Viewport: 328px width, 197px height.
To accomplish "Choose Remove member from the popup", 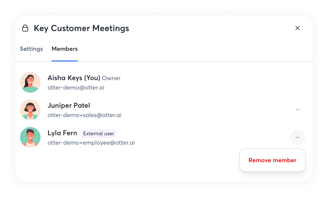I will tap(272, 160).
